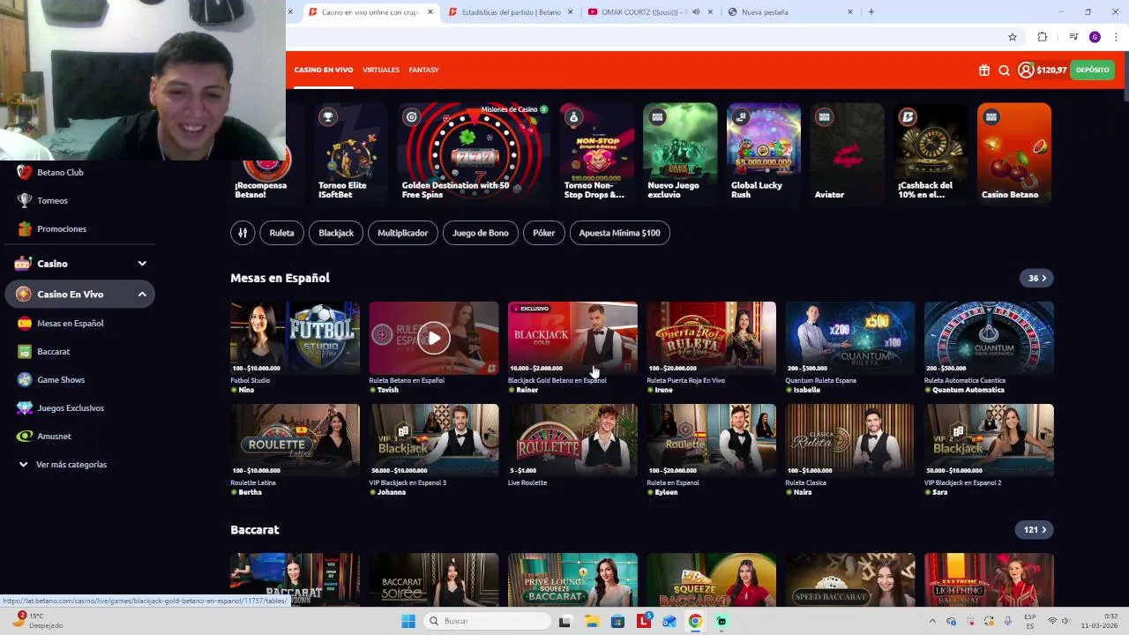Viewport: 1129px width, 635px height.
Task: Open Baccarat sidebar category
Action: [53, 351]
